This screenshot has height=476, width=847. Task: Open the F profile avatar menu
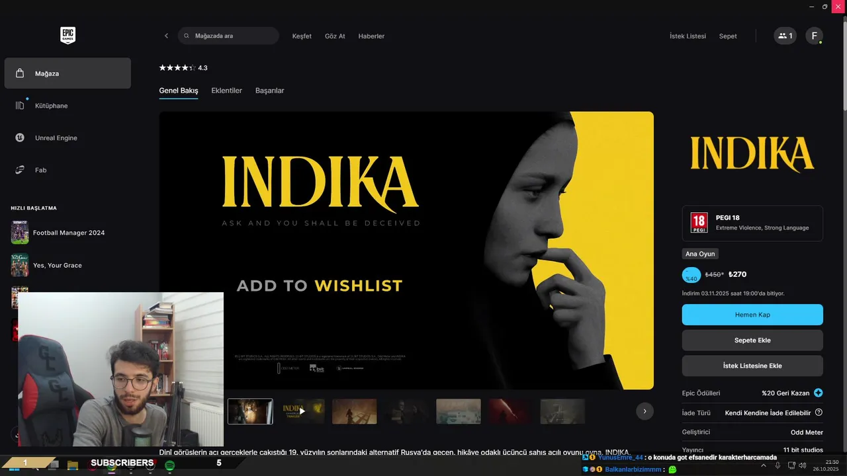tap(815, 36)
